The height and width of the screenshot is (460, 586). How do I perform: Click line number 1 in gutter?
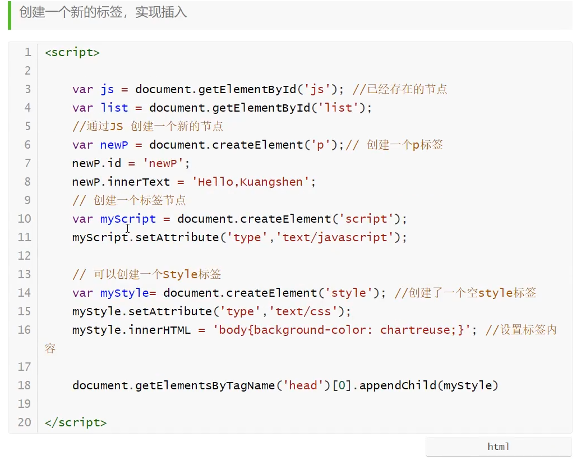click(27, 52)
